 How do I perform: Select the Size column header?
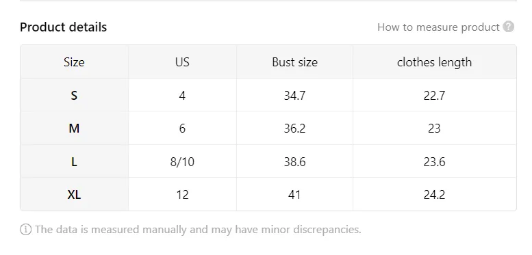click(74, 62)
